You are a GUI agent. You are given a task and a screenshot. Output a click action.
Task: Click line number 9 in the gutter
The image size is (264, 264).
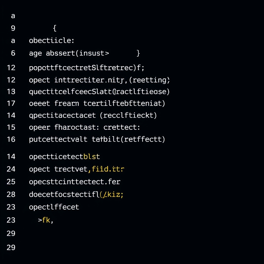click(x=13, y=28)
